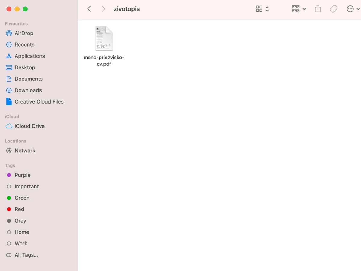
Task: Go forward with the right chevron
Action: pos(103,9)
